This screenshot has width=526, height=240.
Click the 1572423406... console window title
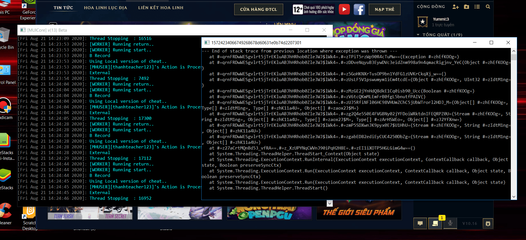pos(256,43)
